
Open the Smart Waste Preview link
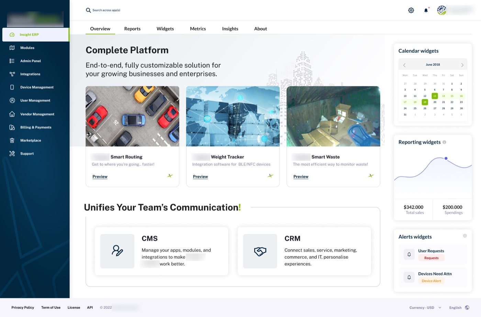[x=301, y=177]
